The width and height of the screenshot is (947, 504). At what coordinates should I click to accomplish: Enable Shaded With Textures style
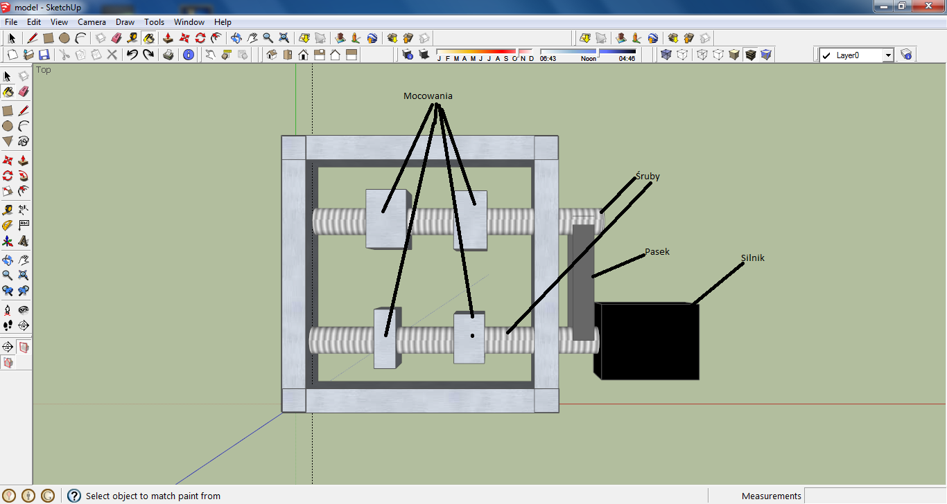pyautogui.click(x=750, y=54)
